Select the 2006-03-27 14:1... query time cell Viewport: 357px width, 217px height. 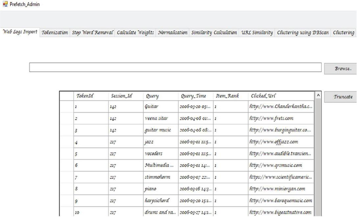click(x=196, y=212)
